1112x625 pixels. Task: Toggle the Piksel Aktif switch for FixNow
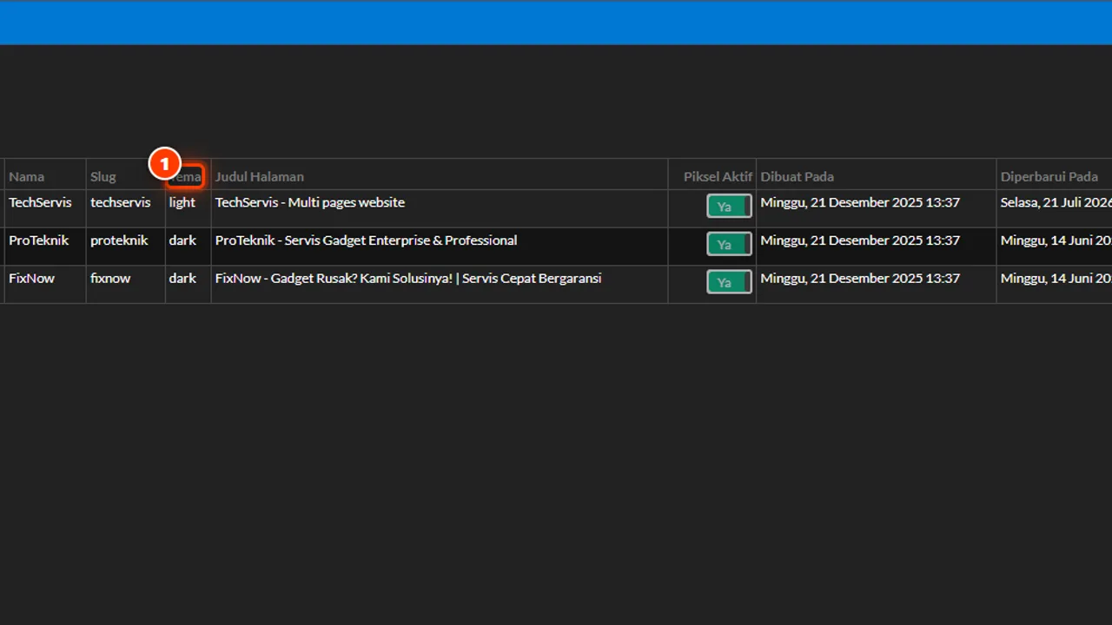(729, 282)
